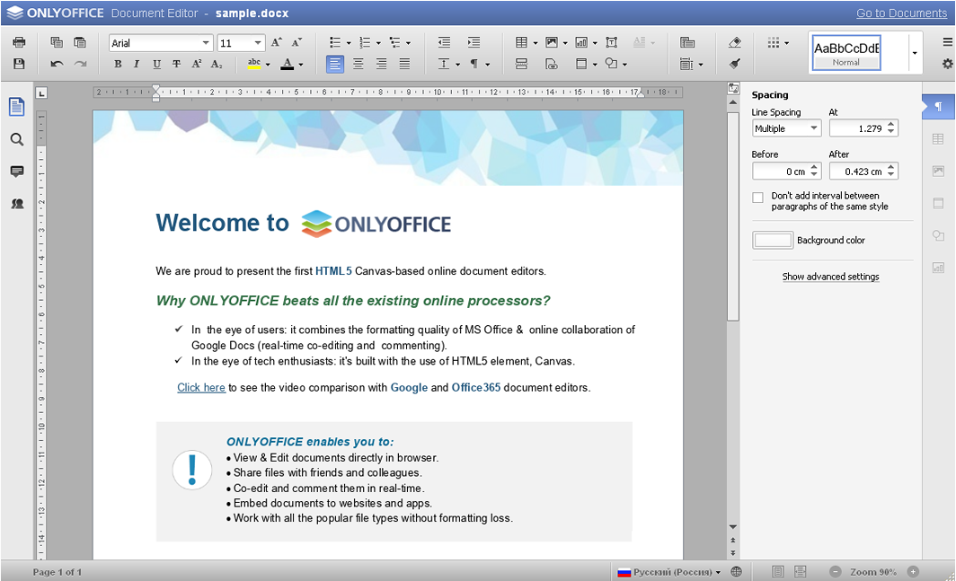This screenshot has width=956, height=581.
Task: Enable "Don't add interval between paragraphs" checkbox
Action: click(x=757, y=198)
